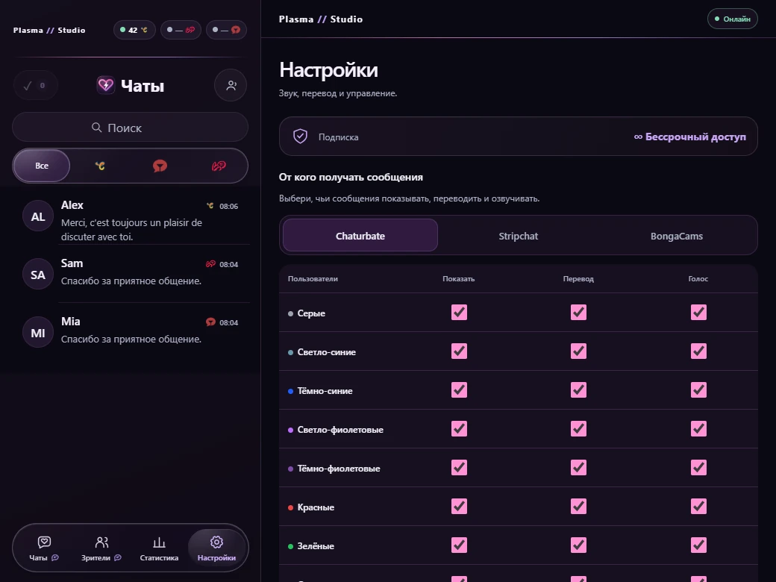Toggle Показать checkbox for Зелёные
Screen dimensions: 776x582
coord(460,545)
